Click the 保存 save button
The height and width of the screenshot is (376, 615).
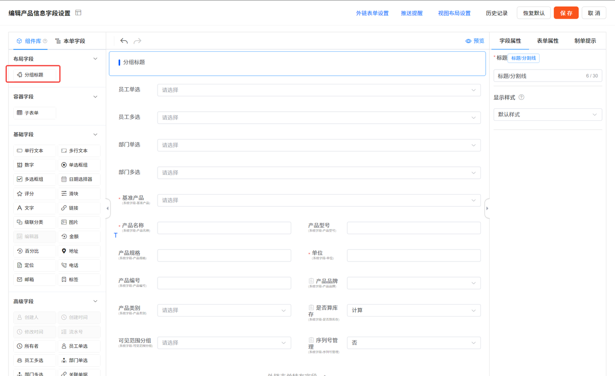(566, 13)
